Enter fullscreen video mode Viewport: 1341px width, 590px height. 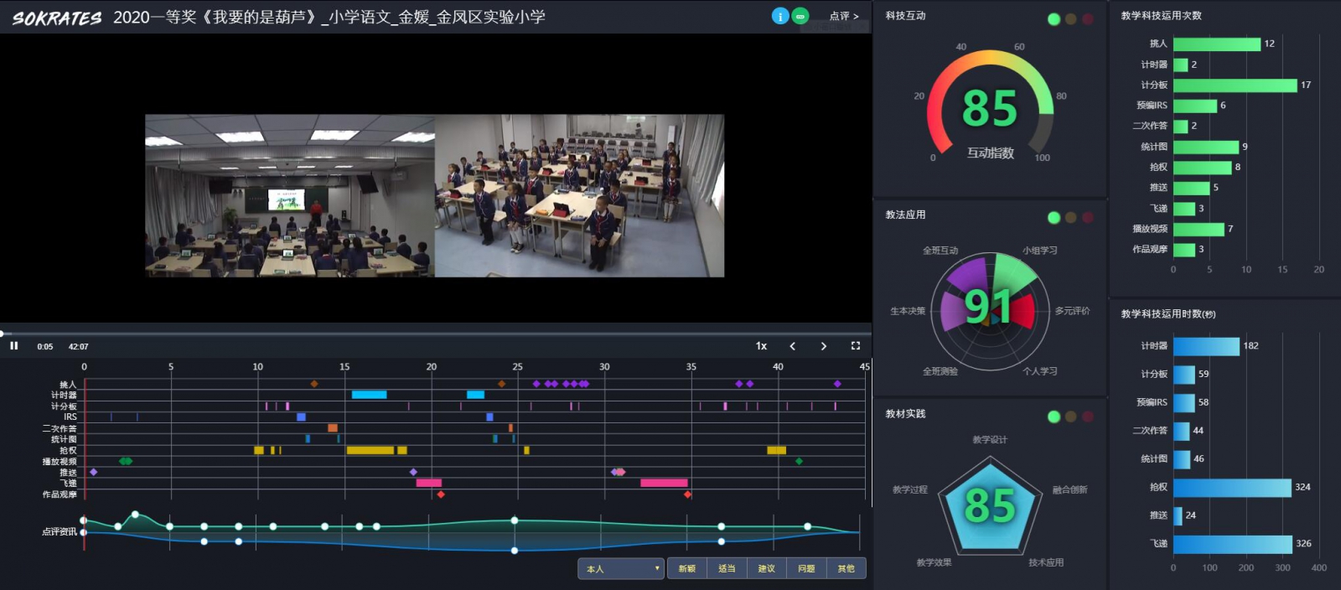855,346
